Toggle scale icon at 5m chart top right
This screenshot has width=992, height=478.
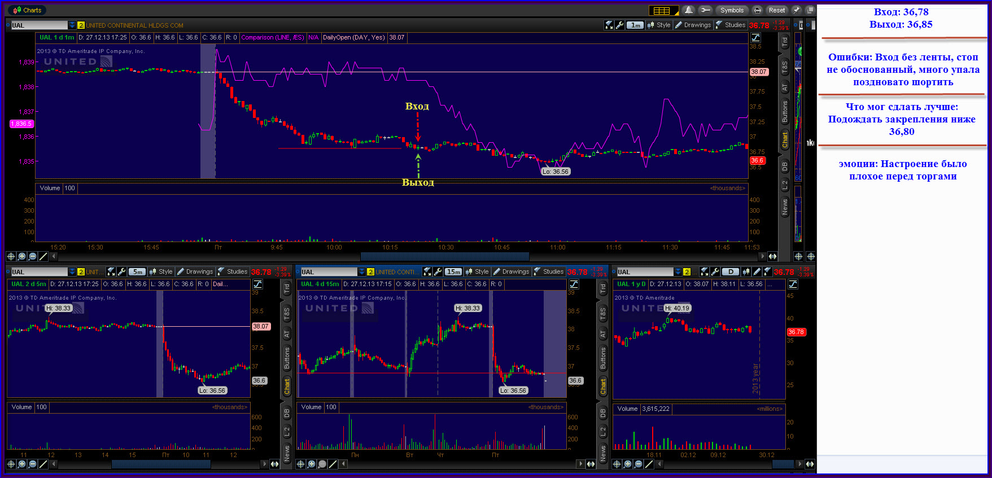click(x=257, y=284)
